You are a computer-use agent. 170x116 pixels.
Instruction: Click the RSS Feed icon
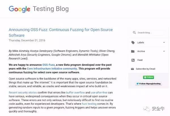pyautogui.click(x=133, y=60)
